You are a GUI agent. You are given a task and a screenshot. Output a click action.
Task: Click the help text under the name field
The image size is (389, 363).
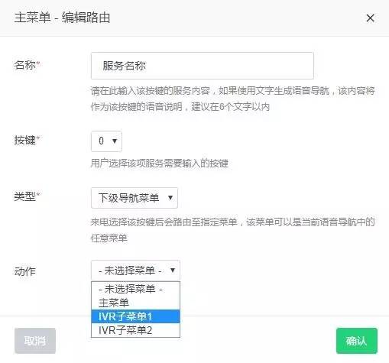pos(232,99)
